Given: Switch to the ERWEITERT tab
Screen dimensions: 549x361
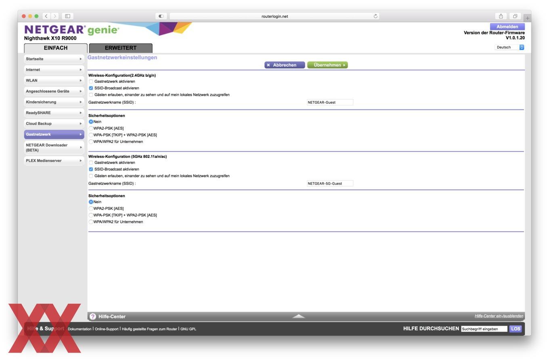Looking at the screenshot, I should [121, 48].
